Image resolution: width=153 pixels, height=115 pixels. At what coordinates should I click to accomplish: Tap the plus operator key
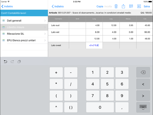click(56, 72)
